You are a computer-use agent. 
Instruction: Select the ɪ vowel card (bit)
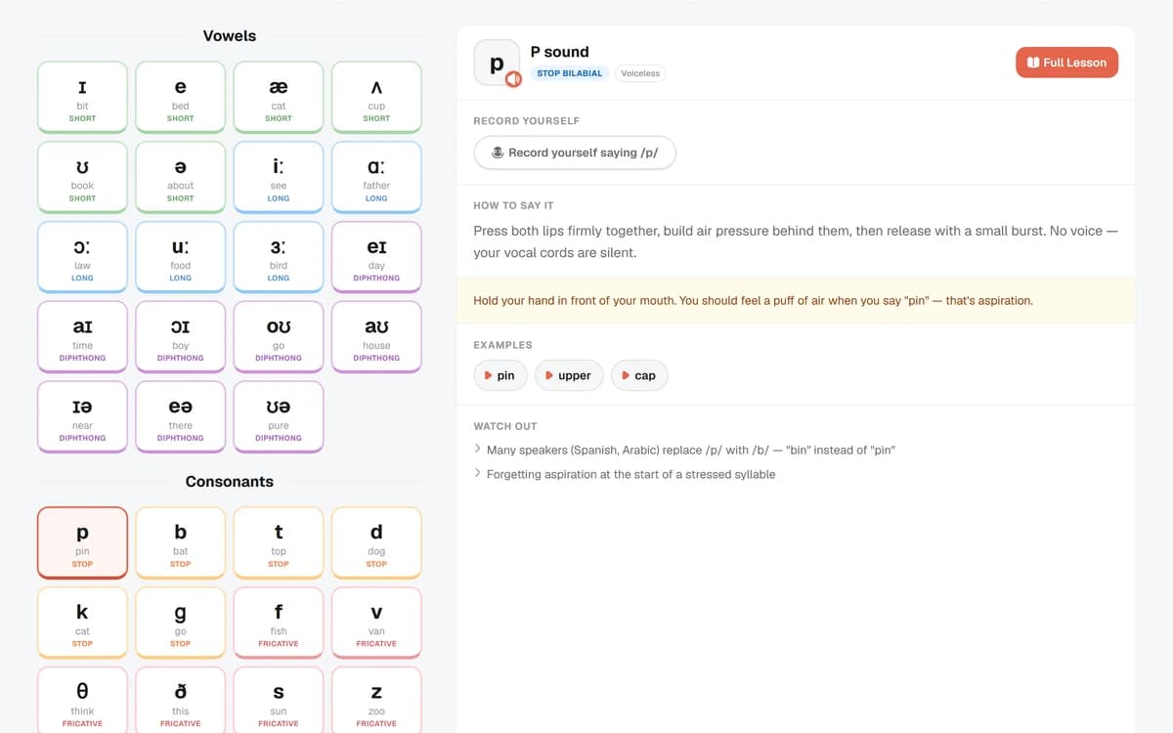click(x=82, y=97)
